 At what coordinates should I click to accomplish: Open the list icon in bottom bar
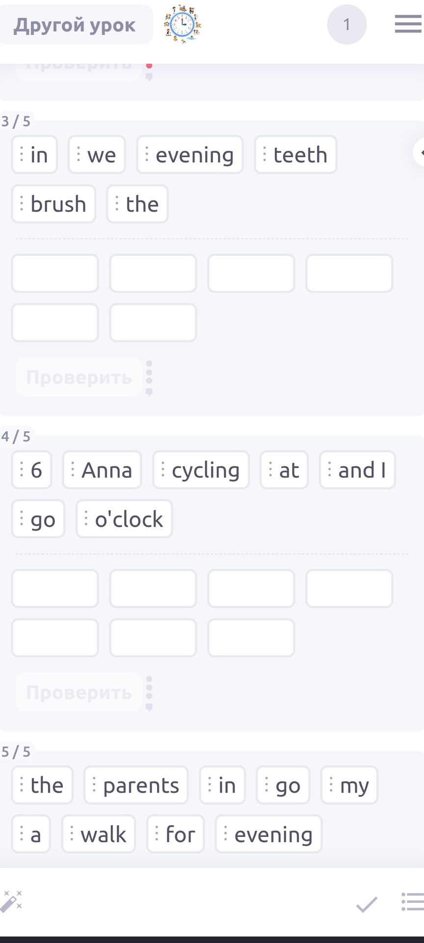(412, 902)
